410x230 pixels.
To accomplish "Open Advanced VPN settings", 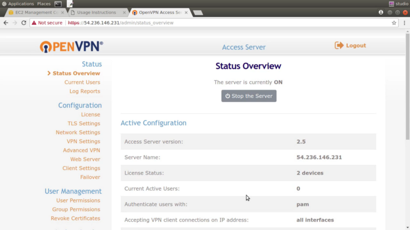I will pyautogui.click(x=81, y=150).
